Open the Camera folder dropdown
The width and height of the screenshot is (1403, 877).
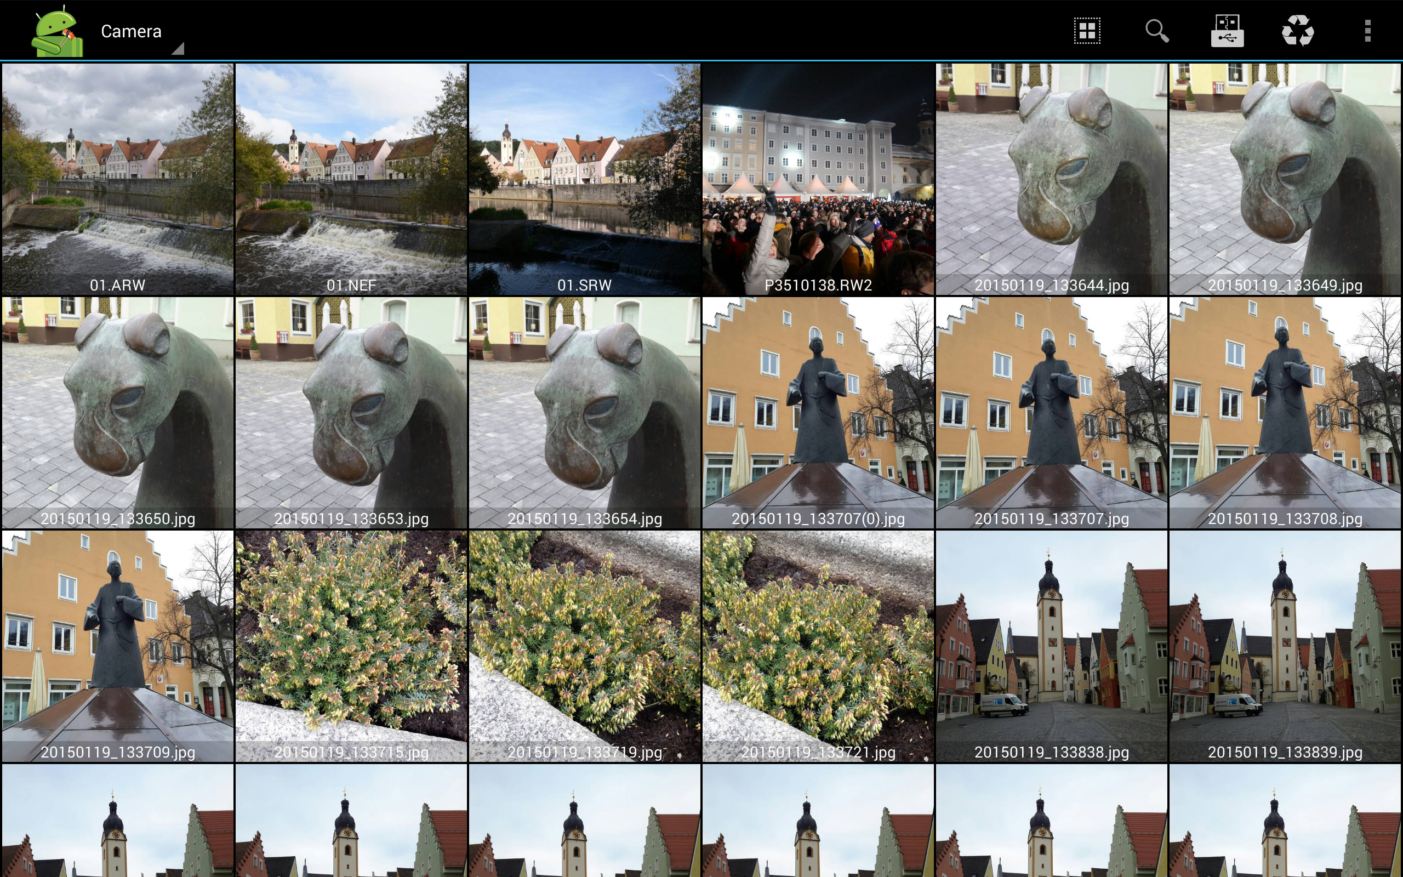pyautogui.click(x=142, y=31)
